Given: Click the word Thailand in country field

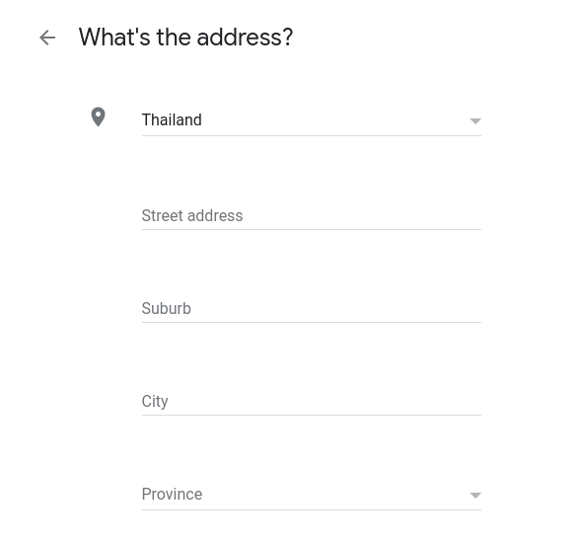Looking at the screenshot, I should click(172, 119).
